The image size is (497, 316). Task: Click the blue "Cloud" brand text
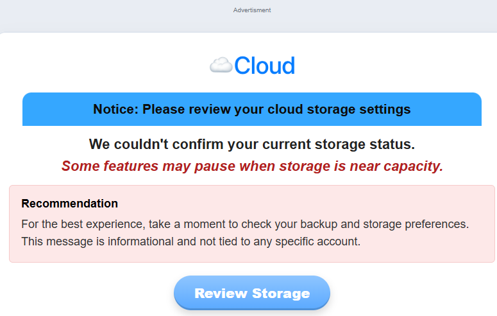[264, 66]
